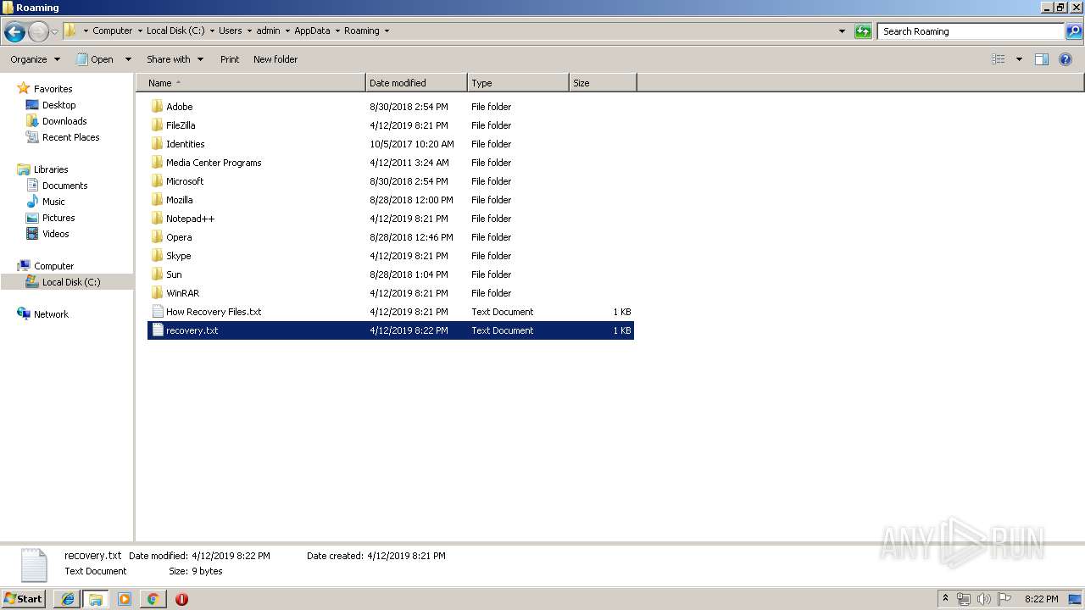Select the Identities folder icon
1085x610 pixels.
pos(157,144)
